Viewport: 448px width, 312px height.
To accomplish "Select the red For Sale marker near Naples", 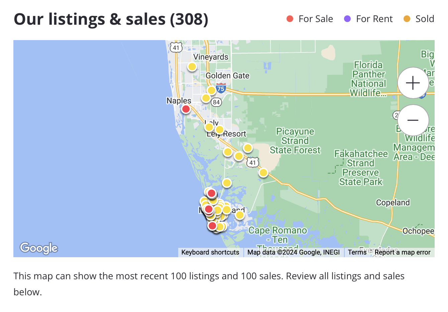I will click(x=186, y=109).
